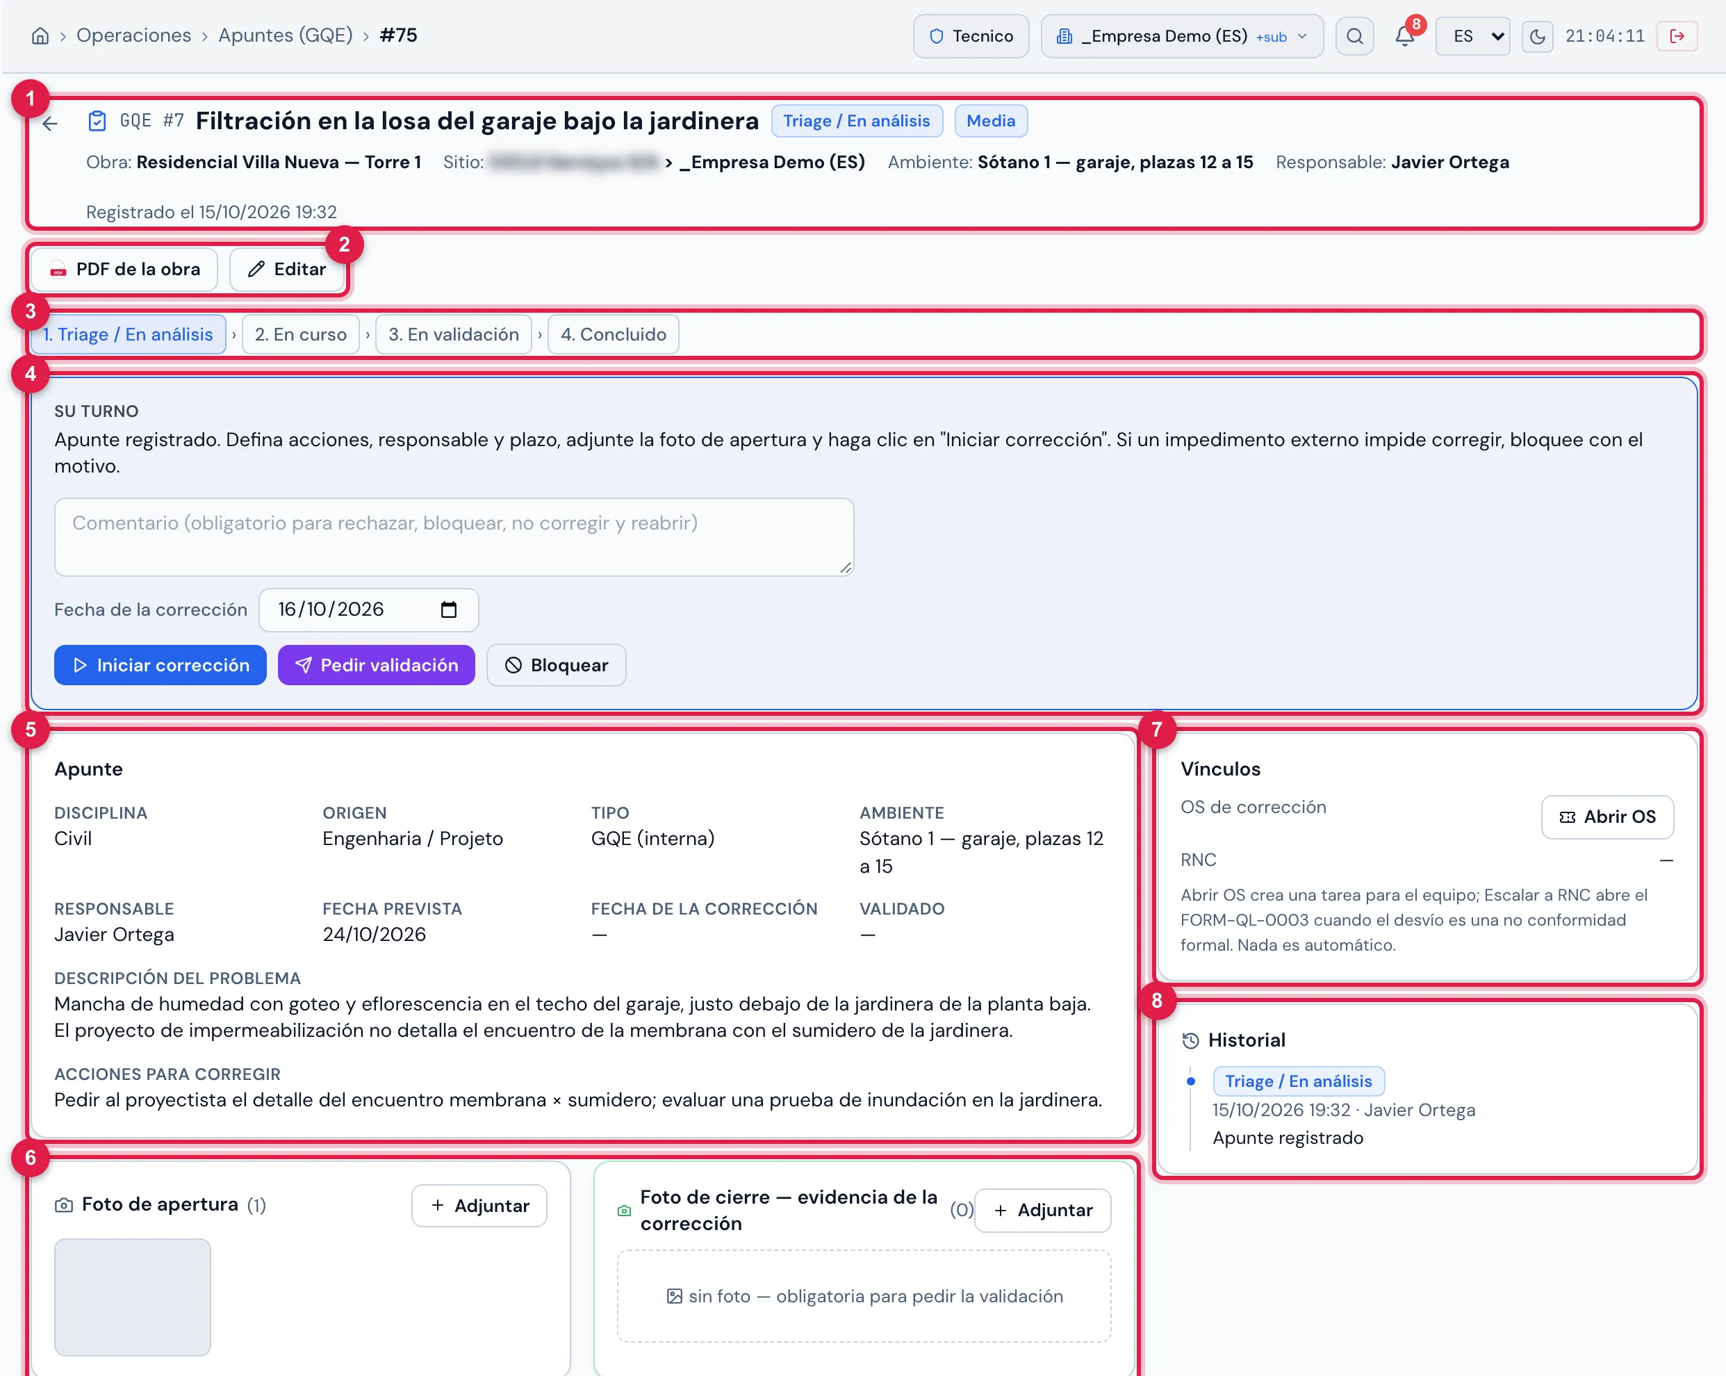Open Apuntes (GQE) breadcrumb link
This screenshot has width=1726, height=1376.
point(285,35)
